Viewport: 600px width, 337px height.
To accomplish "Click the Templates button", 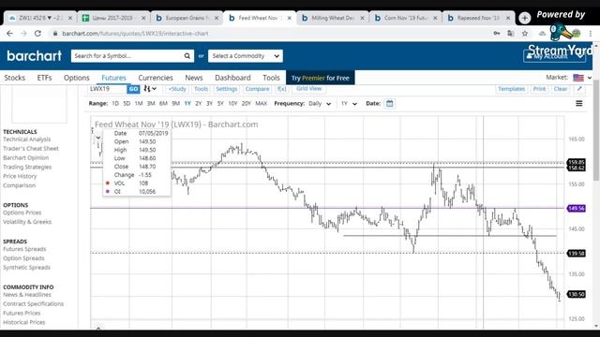I will 512,89.
